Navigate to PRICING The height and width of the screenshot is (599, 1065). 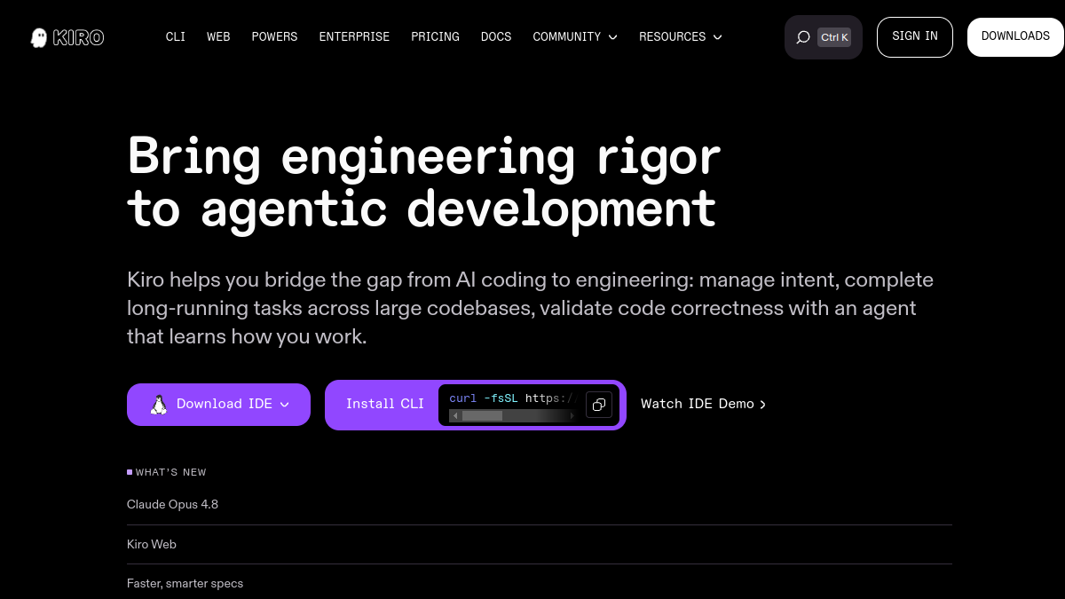point(435,37)
